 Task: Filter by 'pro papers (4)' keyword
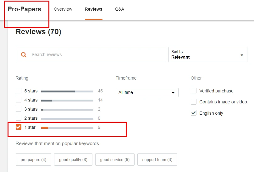[33, 159]
